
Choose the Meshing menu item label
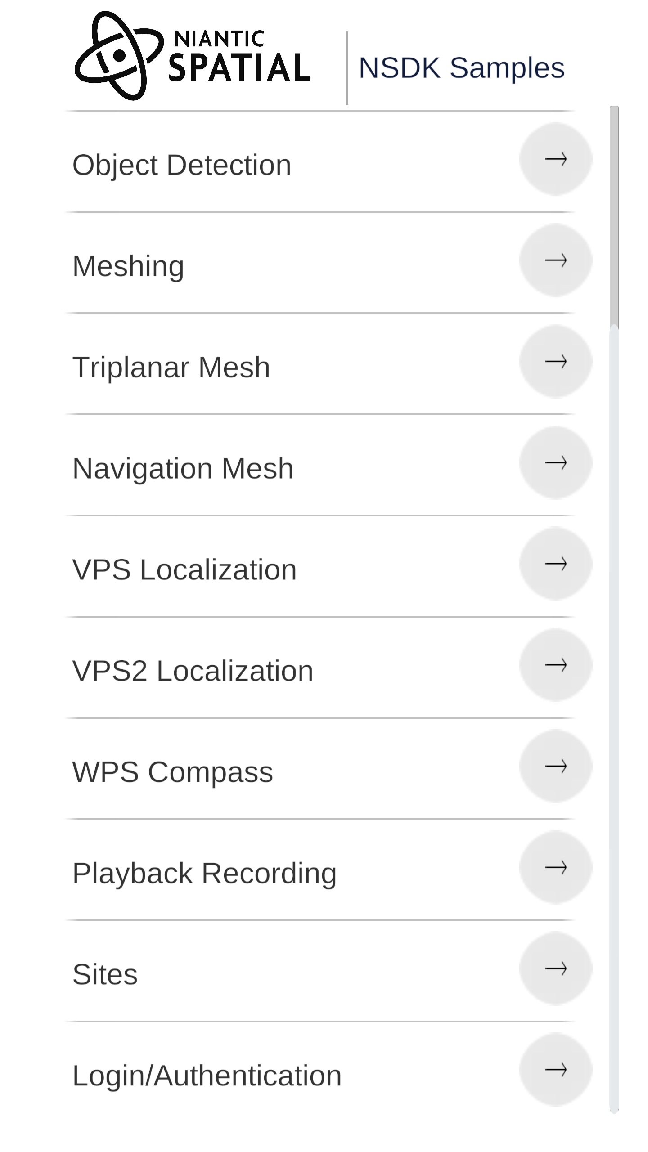(128, 266)
